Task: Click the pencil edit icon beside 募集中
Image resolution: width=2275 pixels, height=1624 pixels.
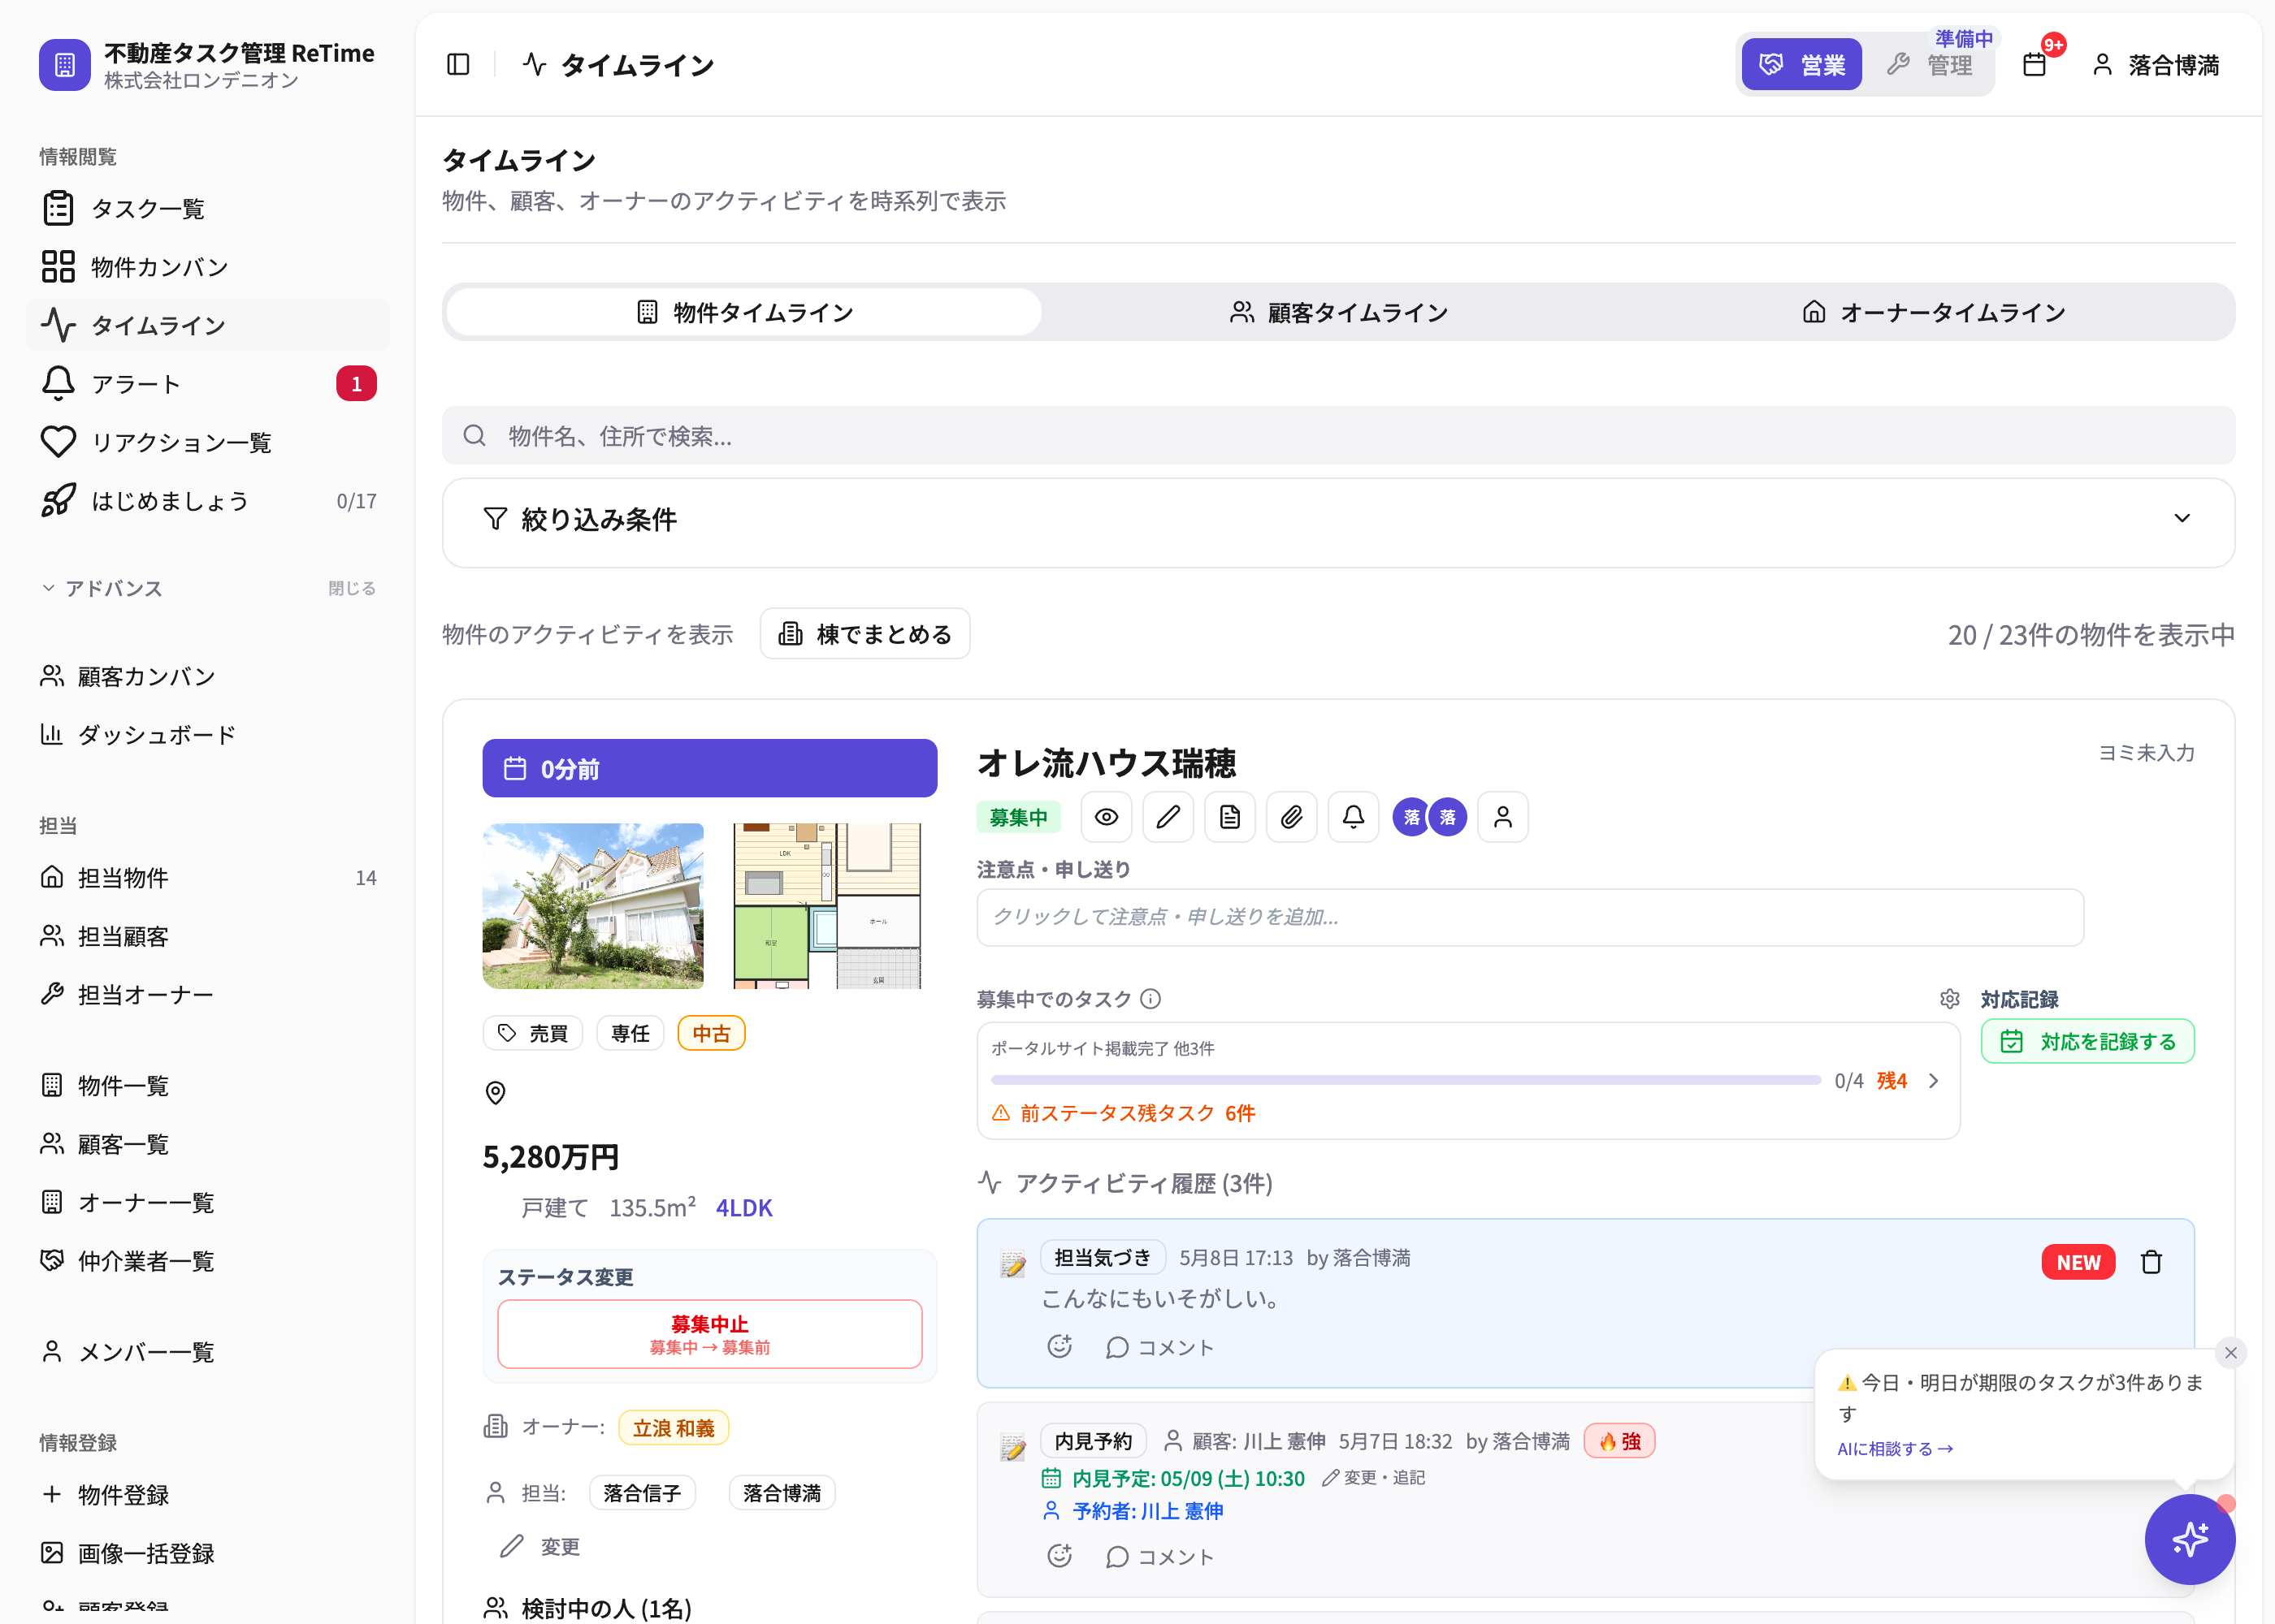Action: (1168, 817)
